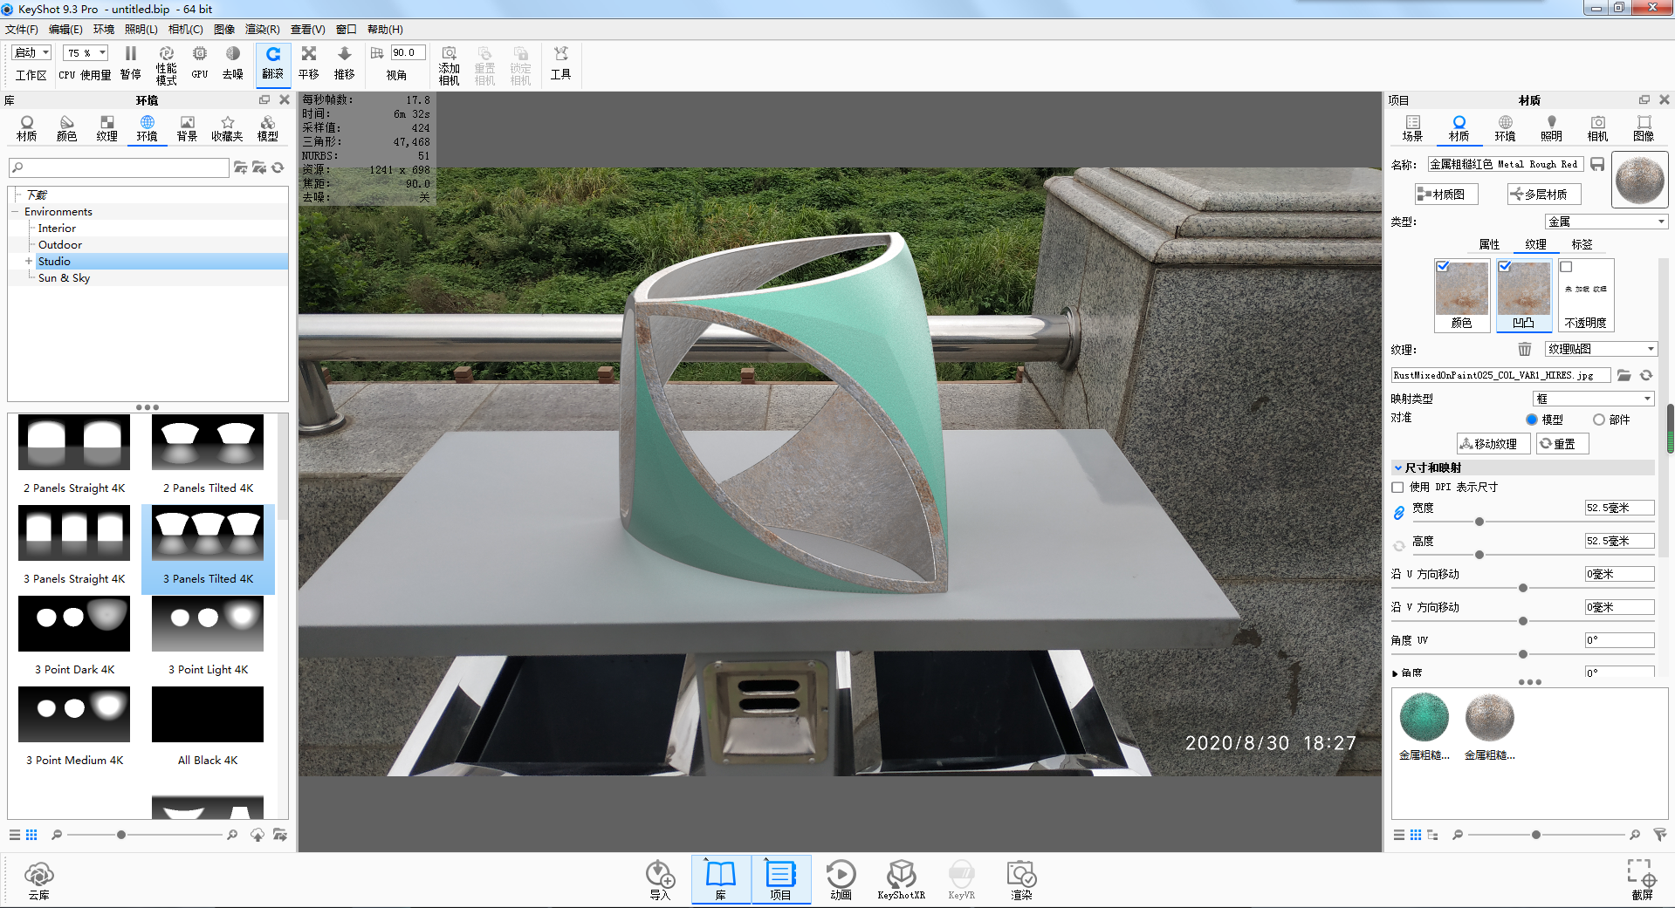1675x908 pixels.
Task: Switch to library Textures (纹理) tab
Action: 106,128
